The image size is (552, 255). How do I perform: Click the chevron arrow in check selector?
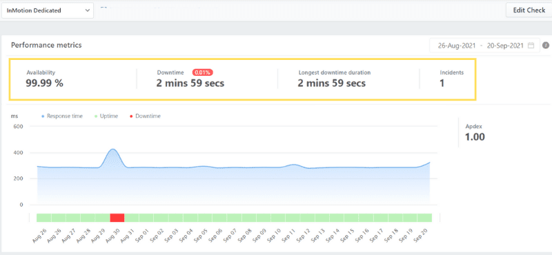[88, 10]
